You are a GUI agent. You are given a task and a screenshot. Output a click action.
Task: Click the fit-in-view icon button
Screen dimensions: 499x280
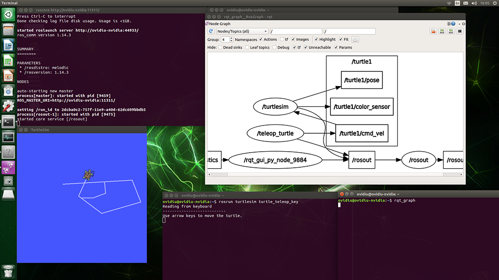tap(355, 39)
